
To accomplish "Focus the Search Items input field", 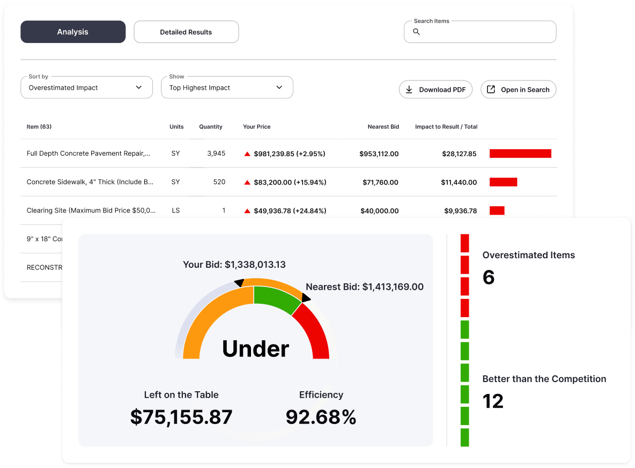I will click(x=485, y=33).
